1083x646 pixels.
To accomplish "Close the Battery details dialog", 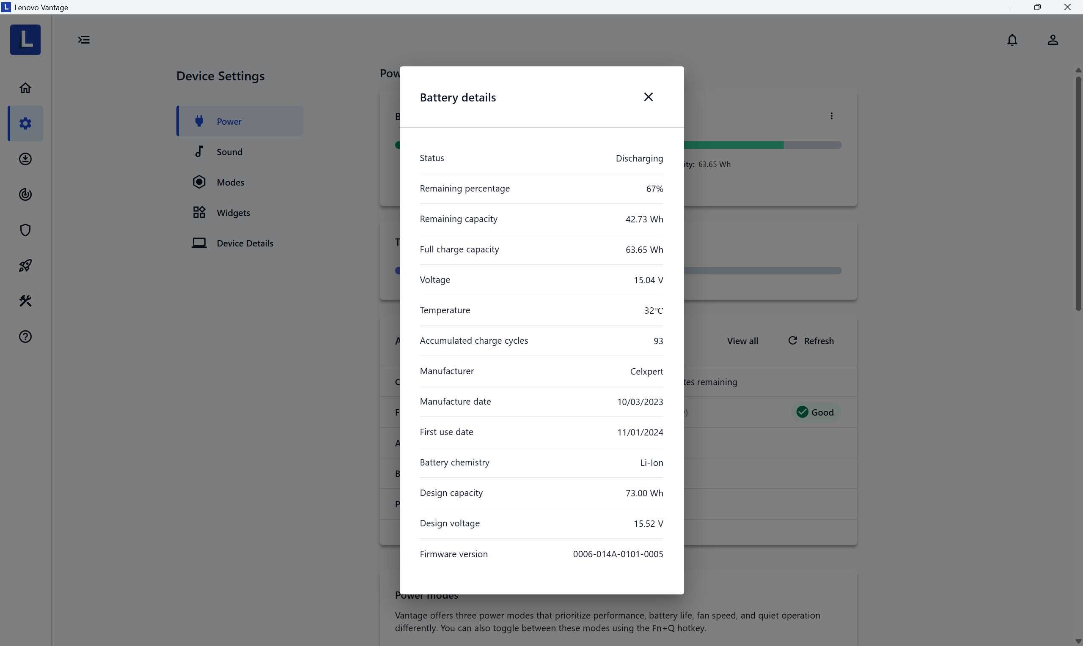I will click(x=648, y=97).
